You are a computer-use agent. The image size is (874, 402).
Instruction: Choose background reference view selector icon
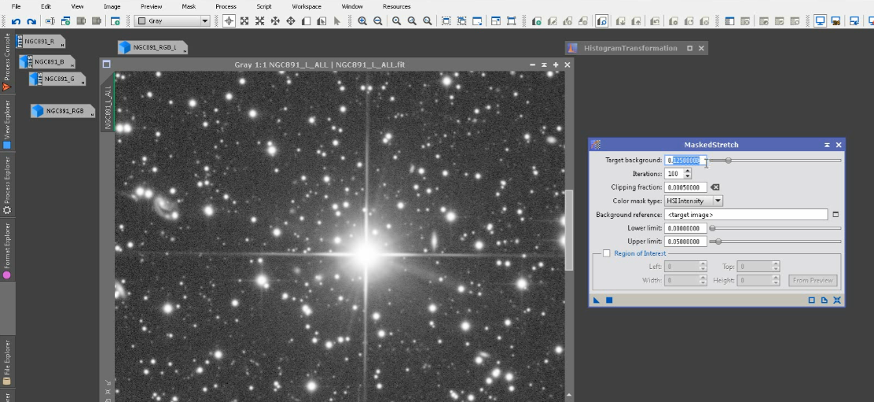point(835,214)
